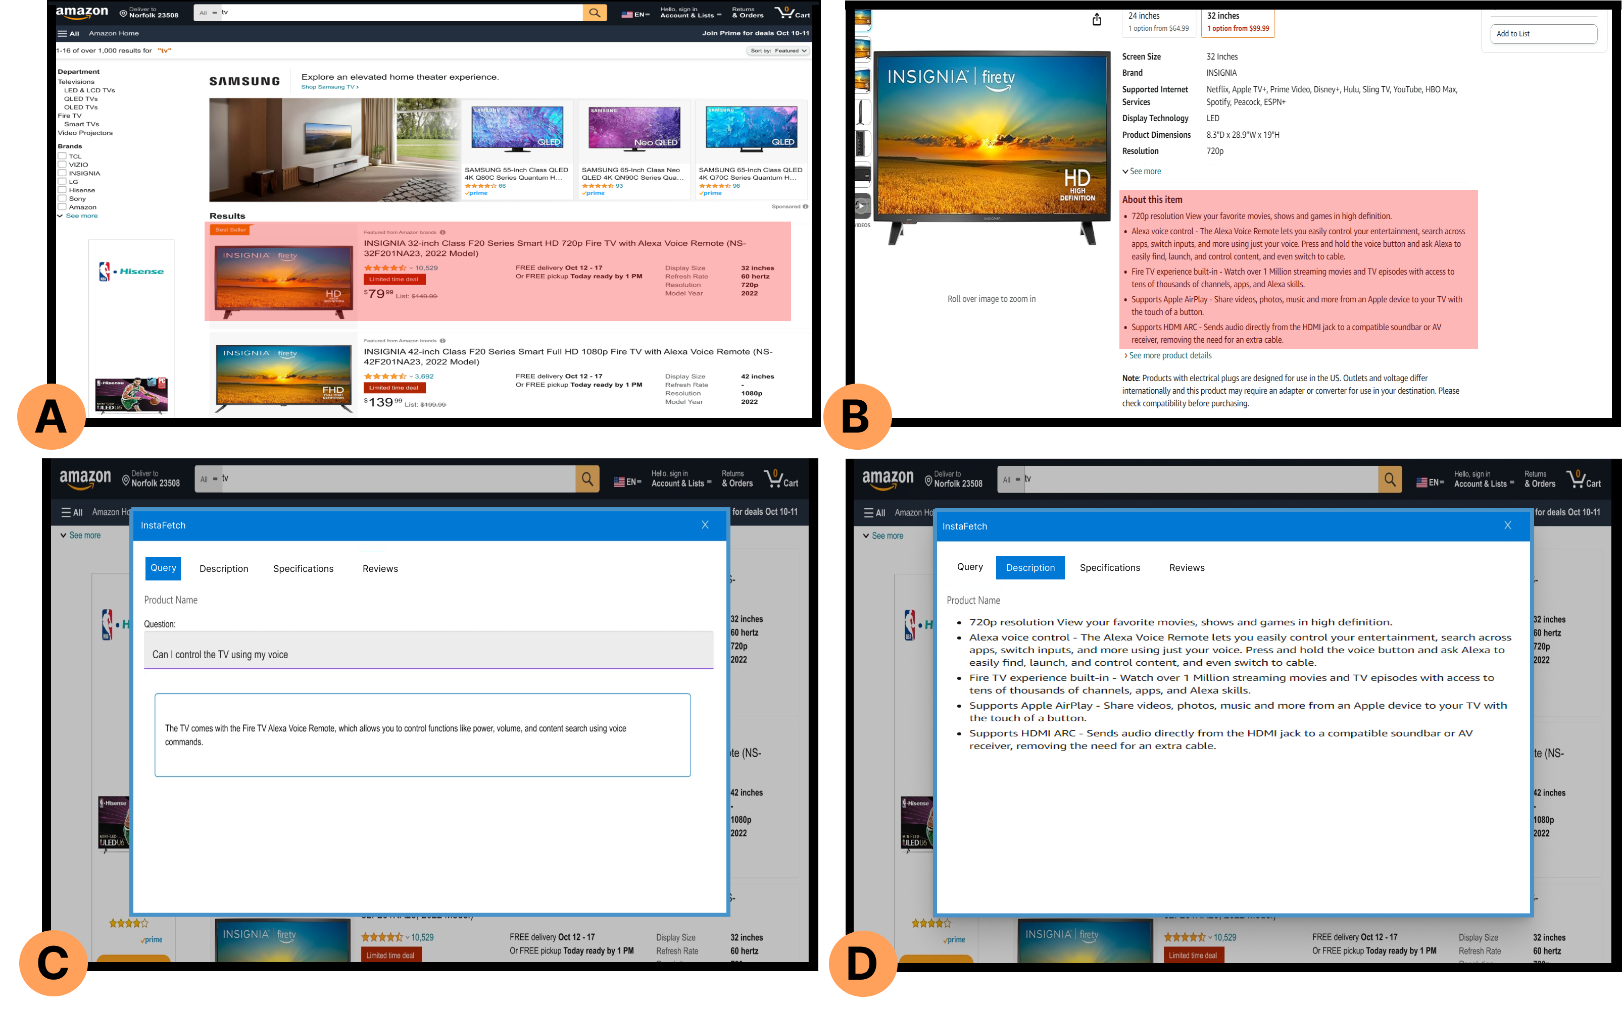Image resolution: width=1622 pixels, height=1012 pixels.
Task: Open the Sort by Featured dropdown
Action: (x=778, y=51)
